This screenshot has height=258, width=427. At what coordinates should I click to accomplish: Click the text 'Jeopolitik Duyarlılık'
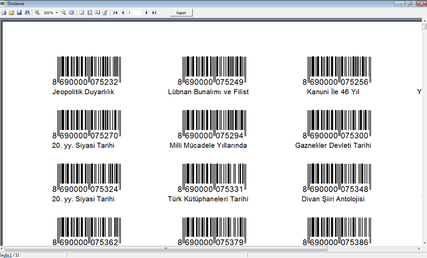[x=83, y=92]
